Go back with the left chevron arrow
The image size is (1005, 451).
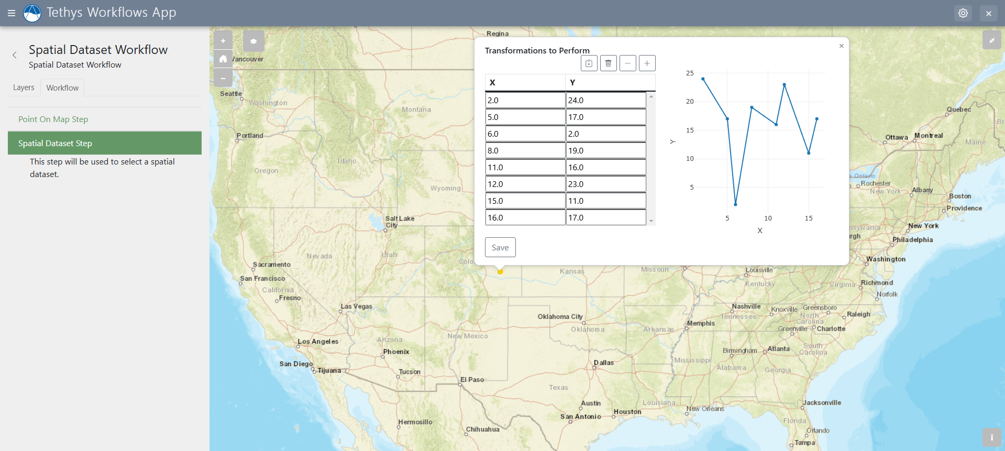[15, 55]
